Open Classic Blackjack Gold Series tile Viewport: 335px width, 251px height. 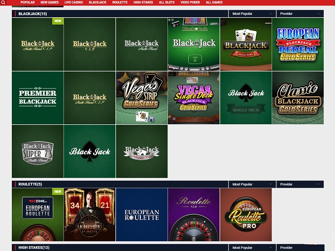pos(298,98)
